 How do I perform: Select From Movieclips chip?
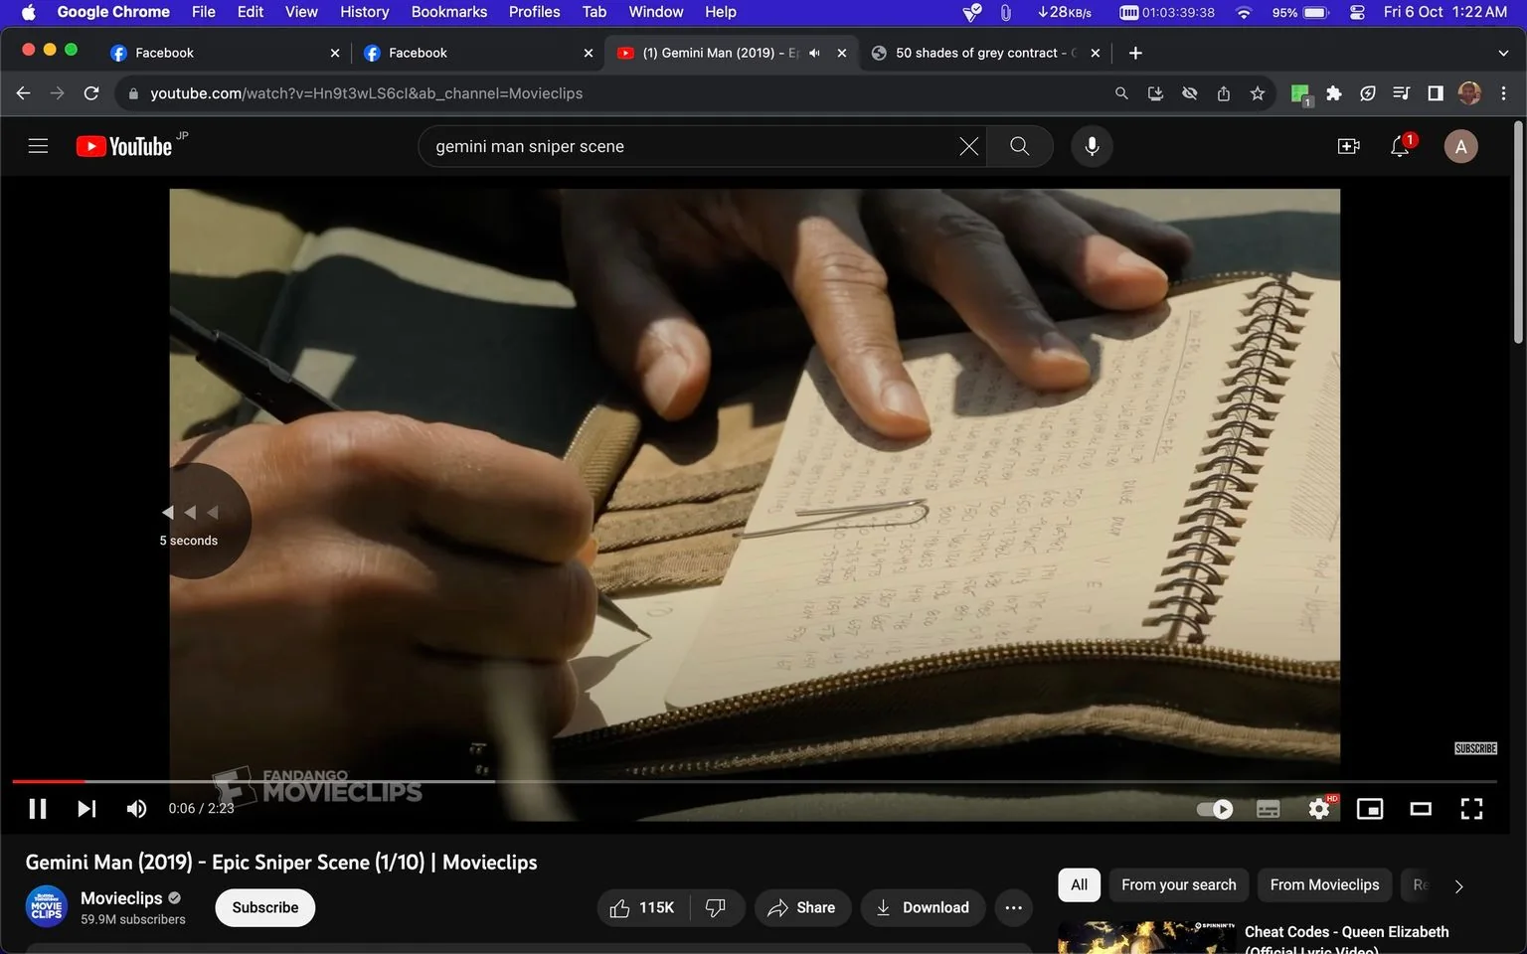(x=1324, y=884)
